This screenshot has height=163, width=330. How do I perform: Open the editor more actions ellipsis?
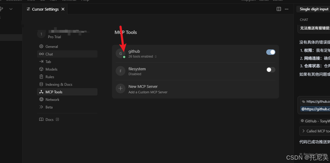pos(286,9)
